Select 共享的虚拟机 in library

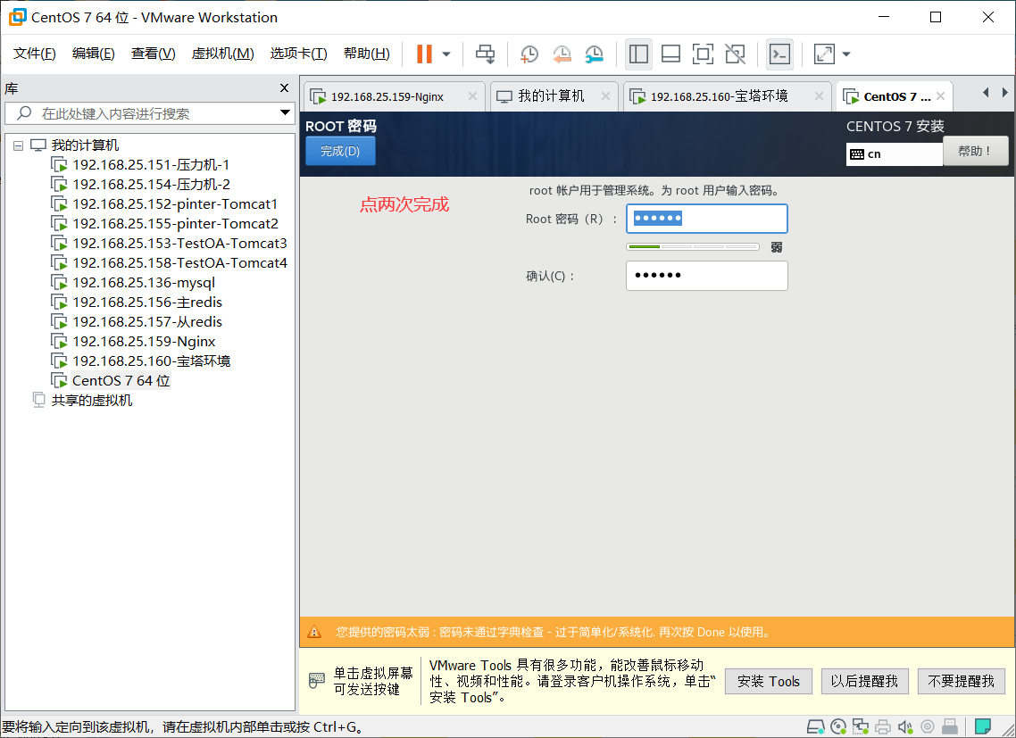click(91, 401)
